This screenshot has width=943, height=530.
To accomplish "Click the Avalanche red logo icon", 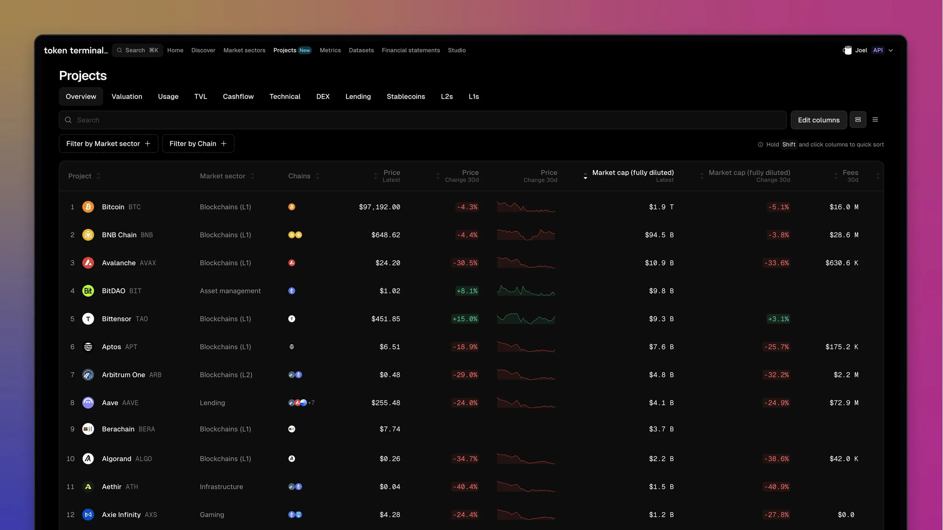I will point(88,263).
